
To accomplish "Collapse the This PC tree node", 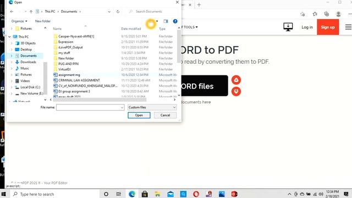I will click(x=9, y=37).
